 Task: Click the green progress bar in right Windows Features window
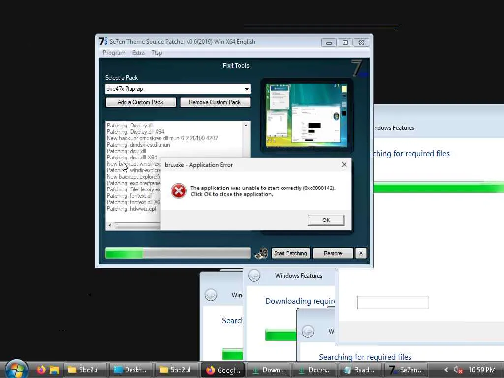[439, 188]
